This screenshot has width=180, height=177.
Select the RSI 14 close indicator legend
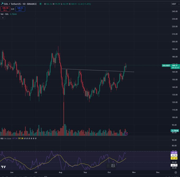coord(6,138)
